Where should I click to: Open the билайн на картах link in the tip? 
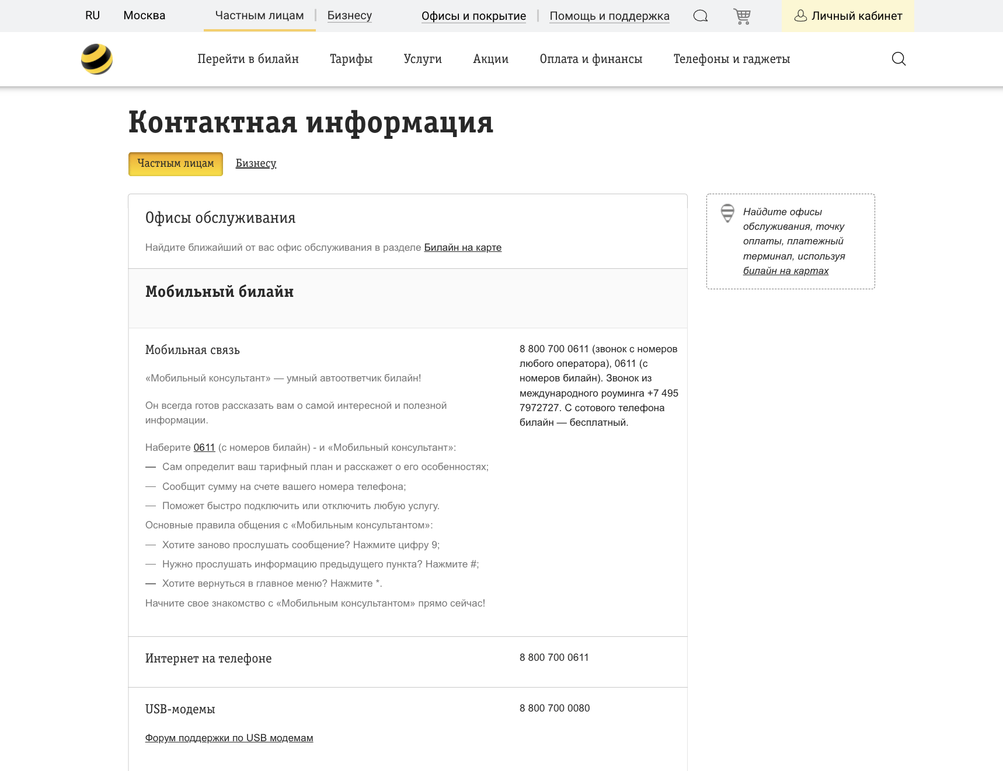coord(785,271)
